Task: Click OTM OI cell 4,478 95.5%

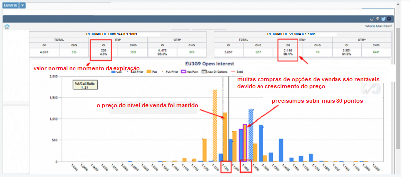Action: (162, 52)
